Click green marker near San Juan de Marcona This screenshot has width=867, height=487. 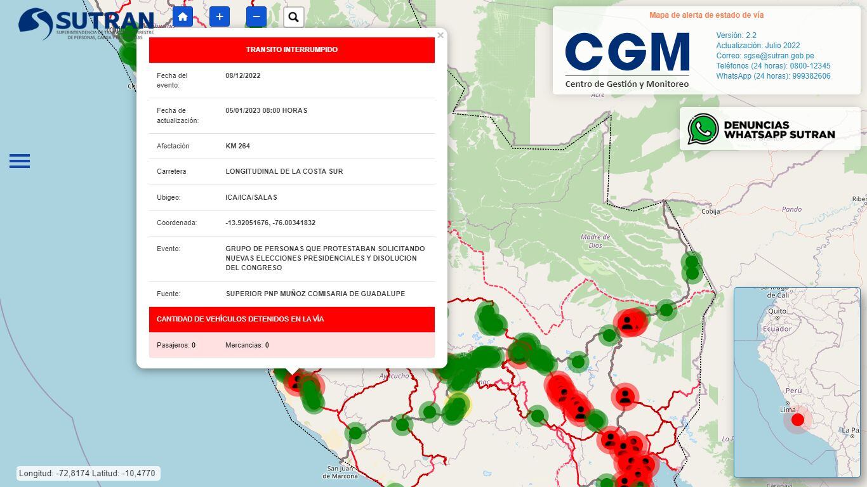pos(355,433)
